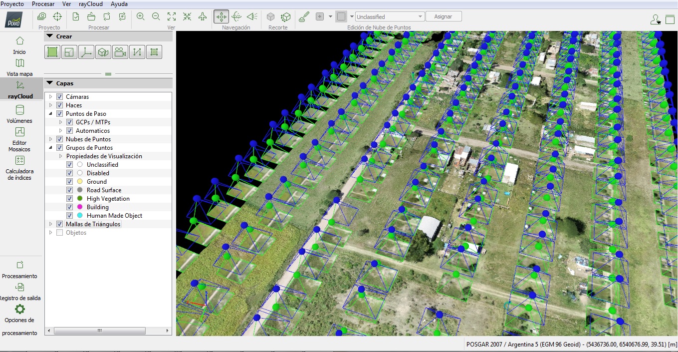Click the Asignar button
678x352 pixels.
443,16
